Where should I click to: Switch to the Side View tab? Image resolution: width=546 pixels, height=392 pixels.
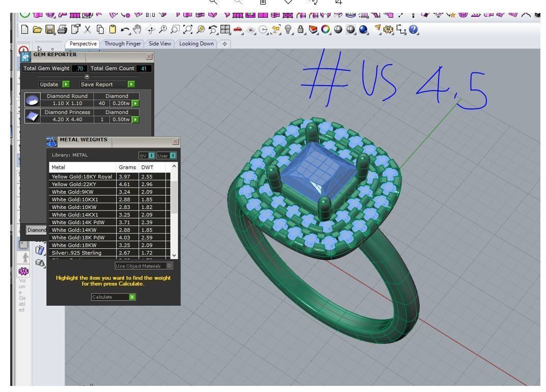(160, 43)
